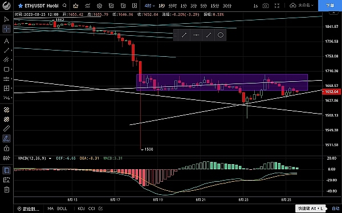The image size is (342, 213).
Task: Expand the trend line tool submenu arrow
Action: click(11, 51)
